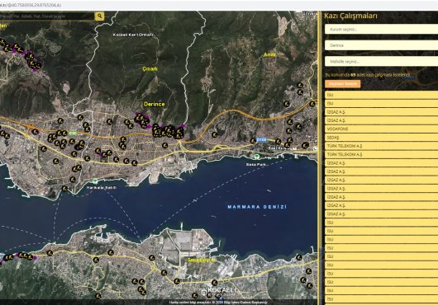Select the SEDAŞ row in the list
Screen dimensions: 438x305
(381, 138)
